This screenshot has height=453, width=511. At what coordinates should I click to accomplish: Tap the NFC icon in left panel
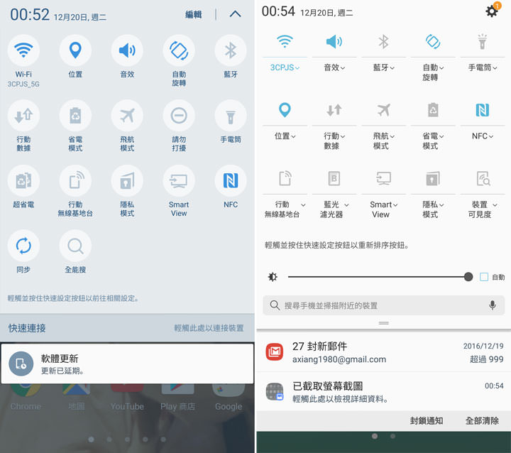click(231, 180)
